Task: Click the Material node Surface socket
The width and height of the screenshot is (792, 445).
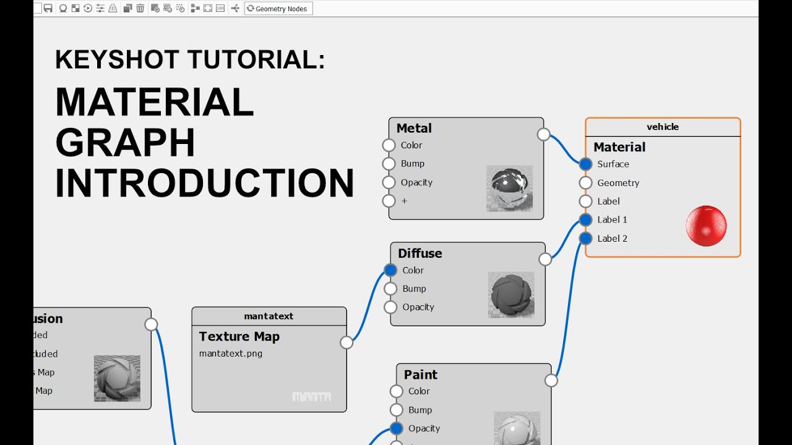Action: tap(586, 164)
